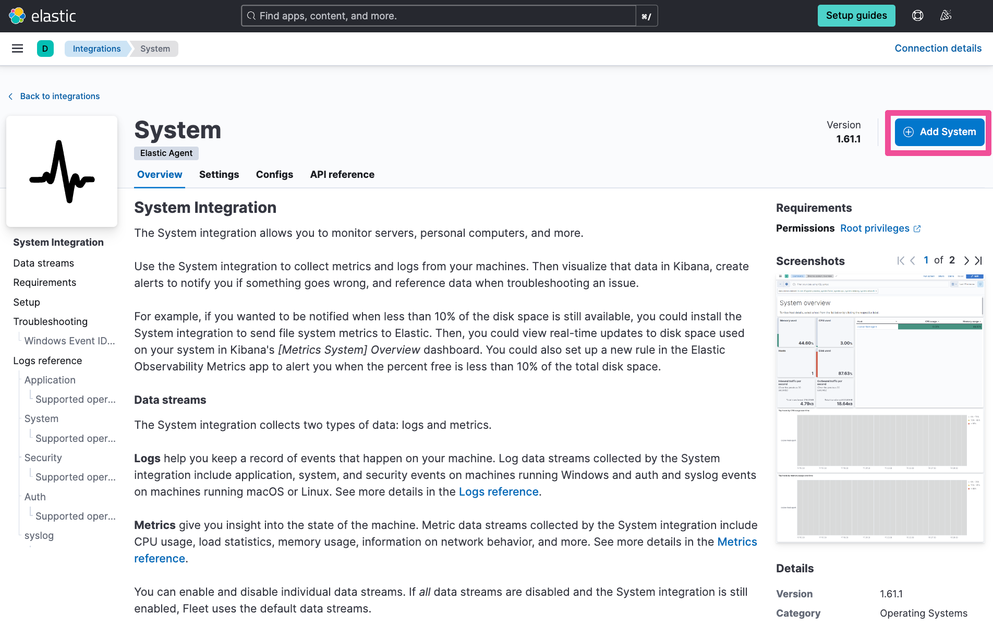This screenshot has width=993, height=625.
Task: Open Supported oper... under Auth
Action: pos(76,516)
